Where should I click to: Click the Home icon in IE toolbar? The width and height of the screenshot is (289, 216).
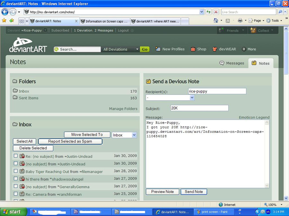216,20
